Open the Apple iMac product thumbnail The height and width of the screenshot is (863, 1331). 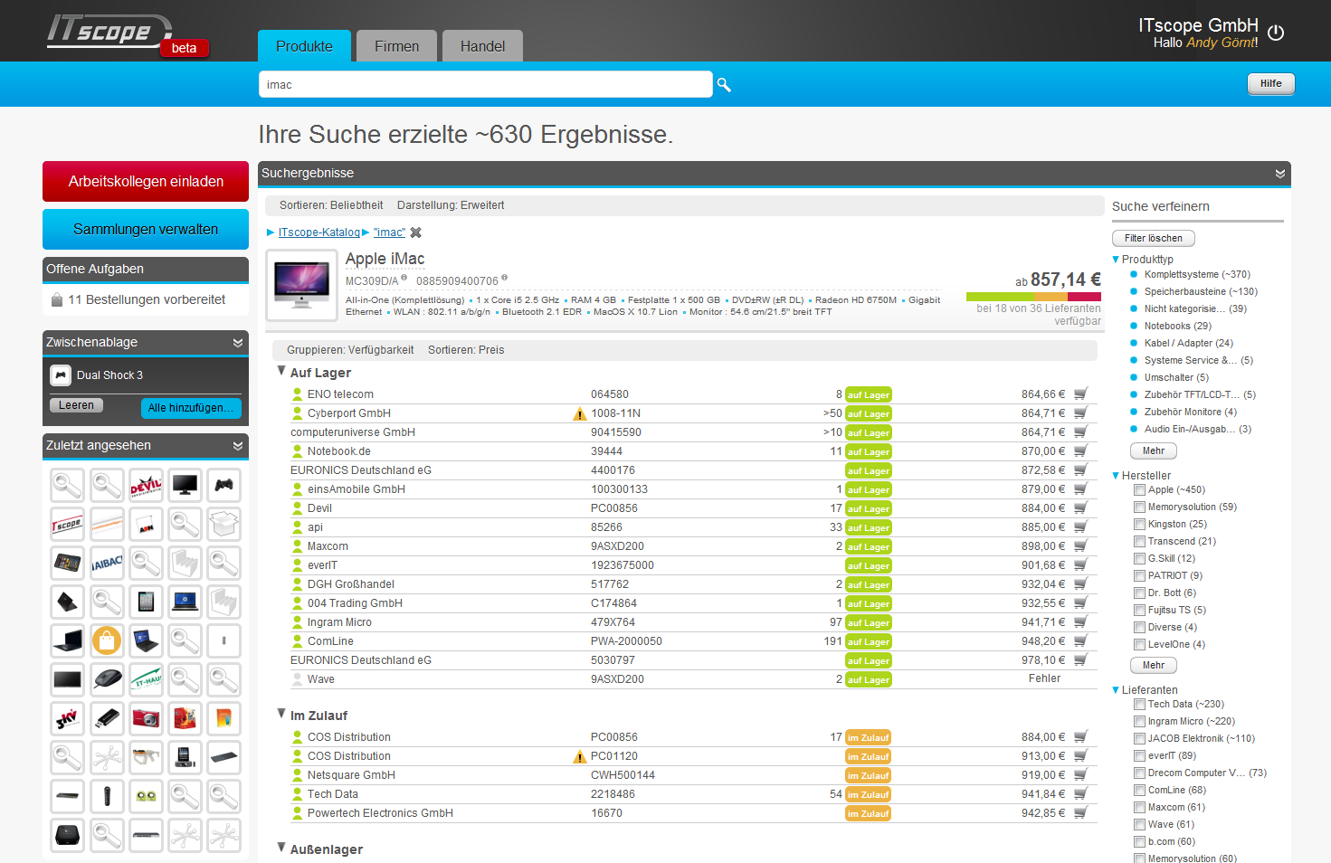[301, 286]
